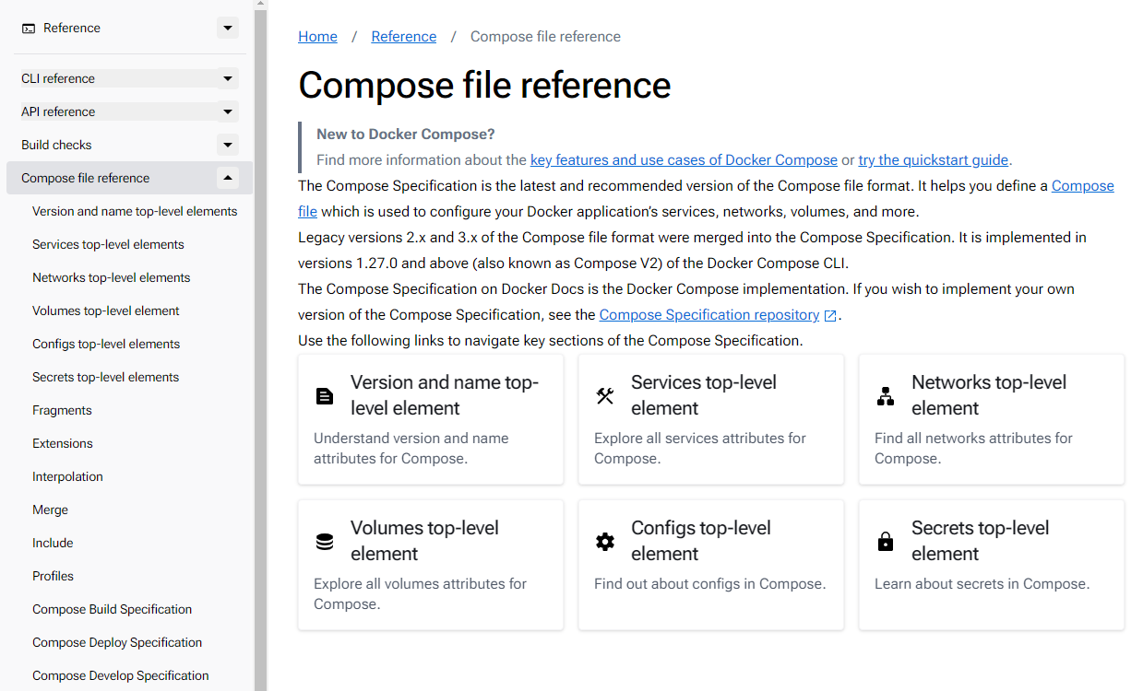Open Interpolation in sidebar

67,476
